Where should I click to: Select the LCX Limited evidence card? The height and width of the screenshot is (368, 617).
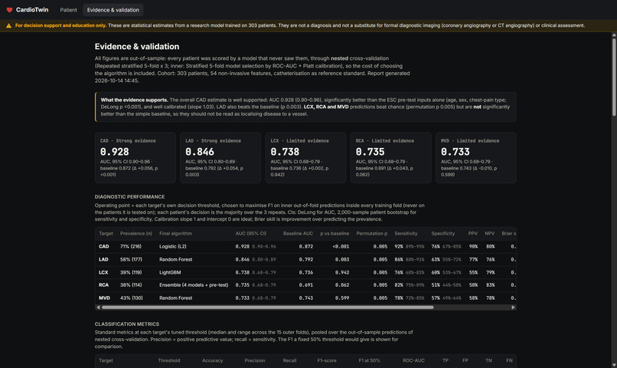305,158
